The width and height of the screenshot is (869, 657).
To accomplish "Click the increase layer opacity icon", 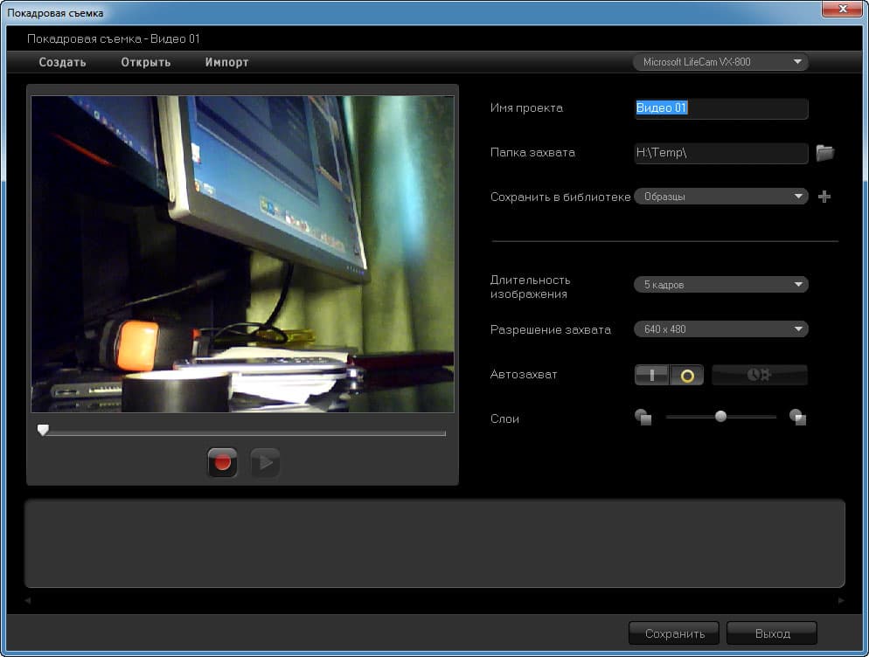I will click(797, 417).
